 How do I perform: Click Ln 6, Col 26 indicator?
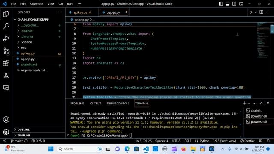pyautogui.click(x=143, y=141)
